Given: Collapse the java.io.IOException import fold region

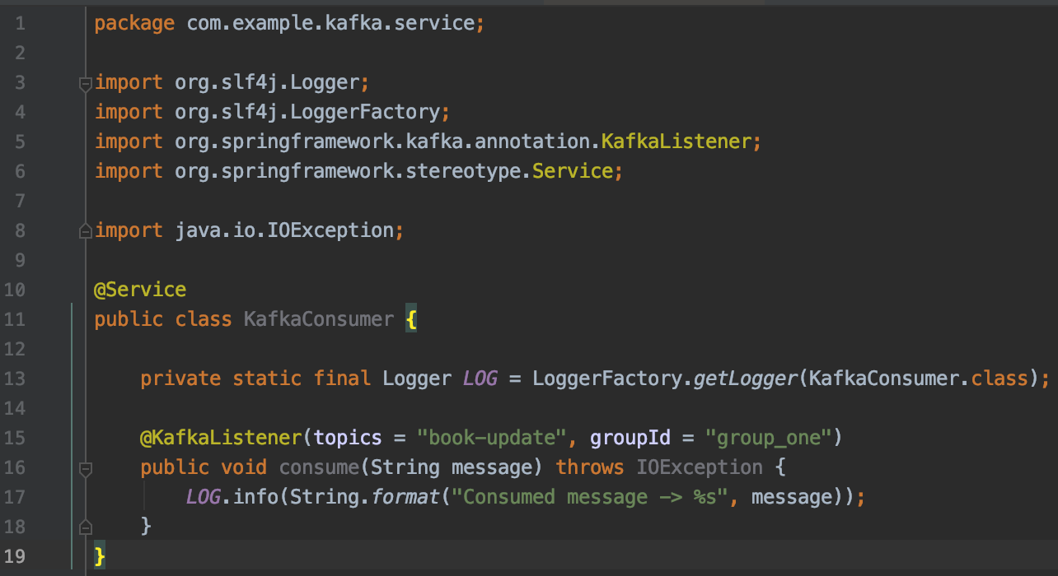Looking at the screenshot, I should [x=85, y=230].
